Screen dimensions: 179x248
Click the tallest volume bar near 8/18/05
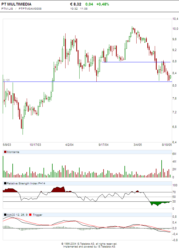coord(162,169)
